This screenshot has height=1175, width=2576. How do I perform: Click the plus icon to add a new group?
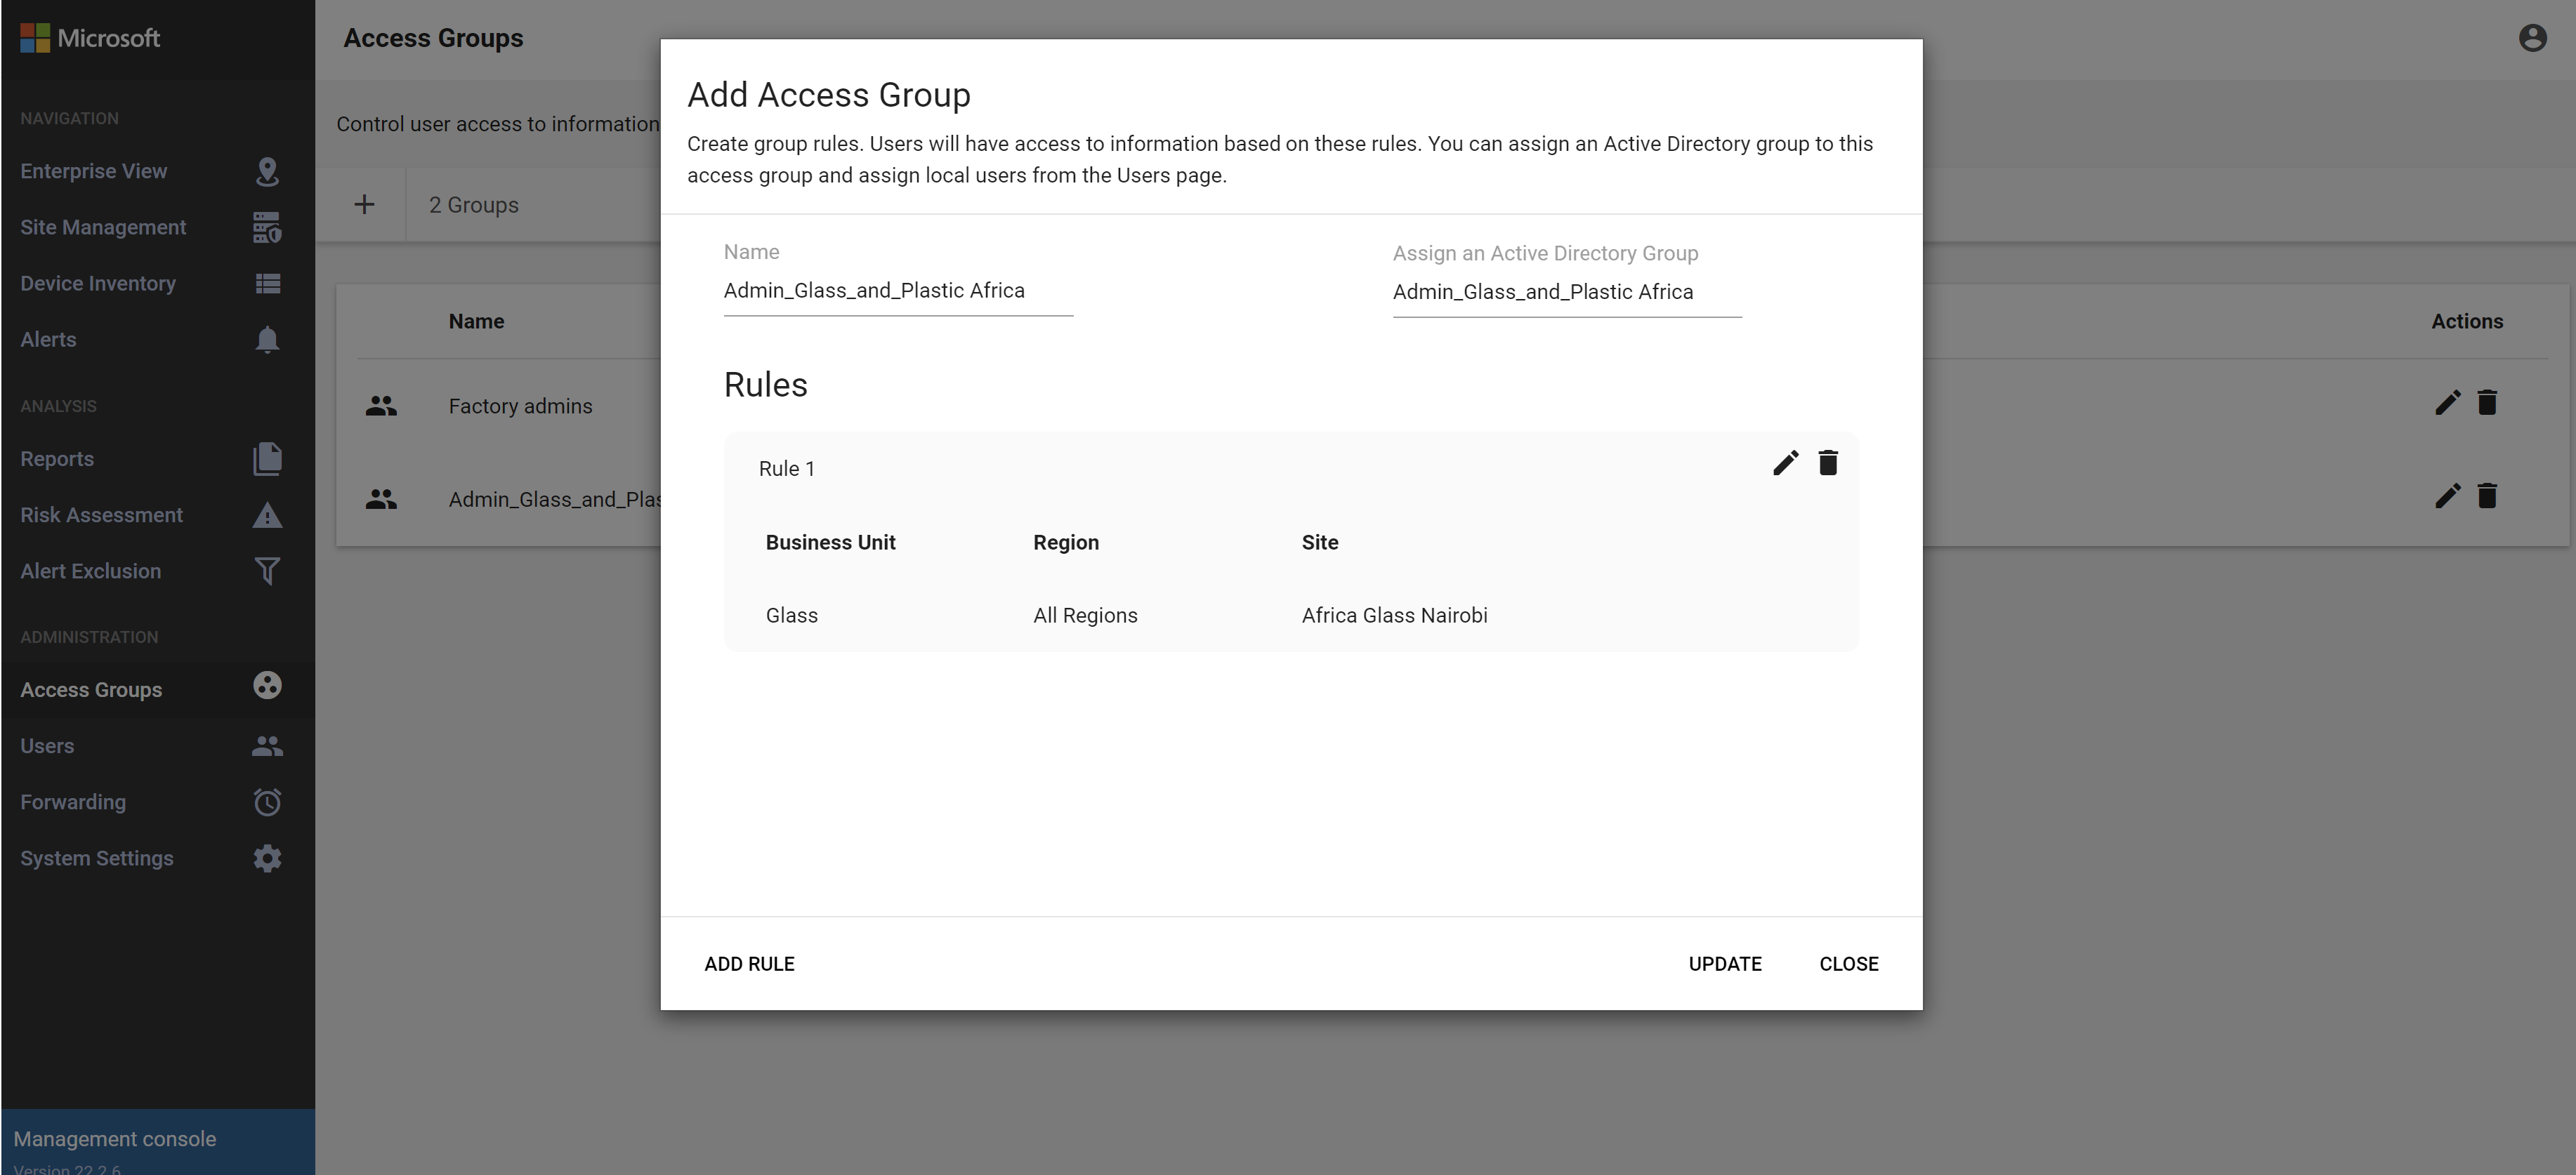coord(364,204)
